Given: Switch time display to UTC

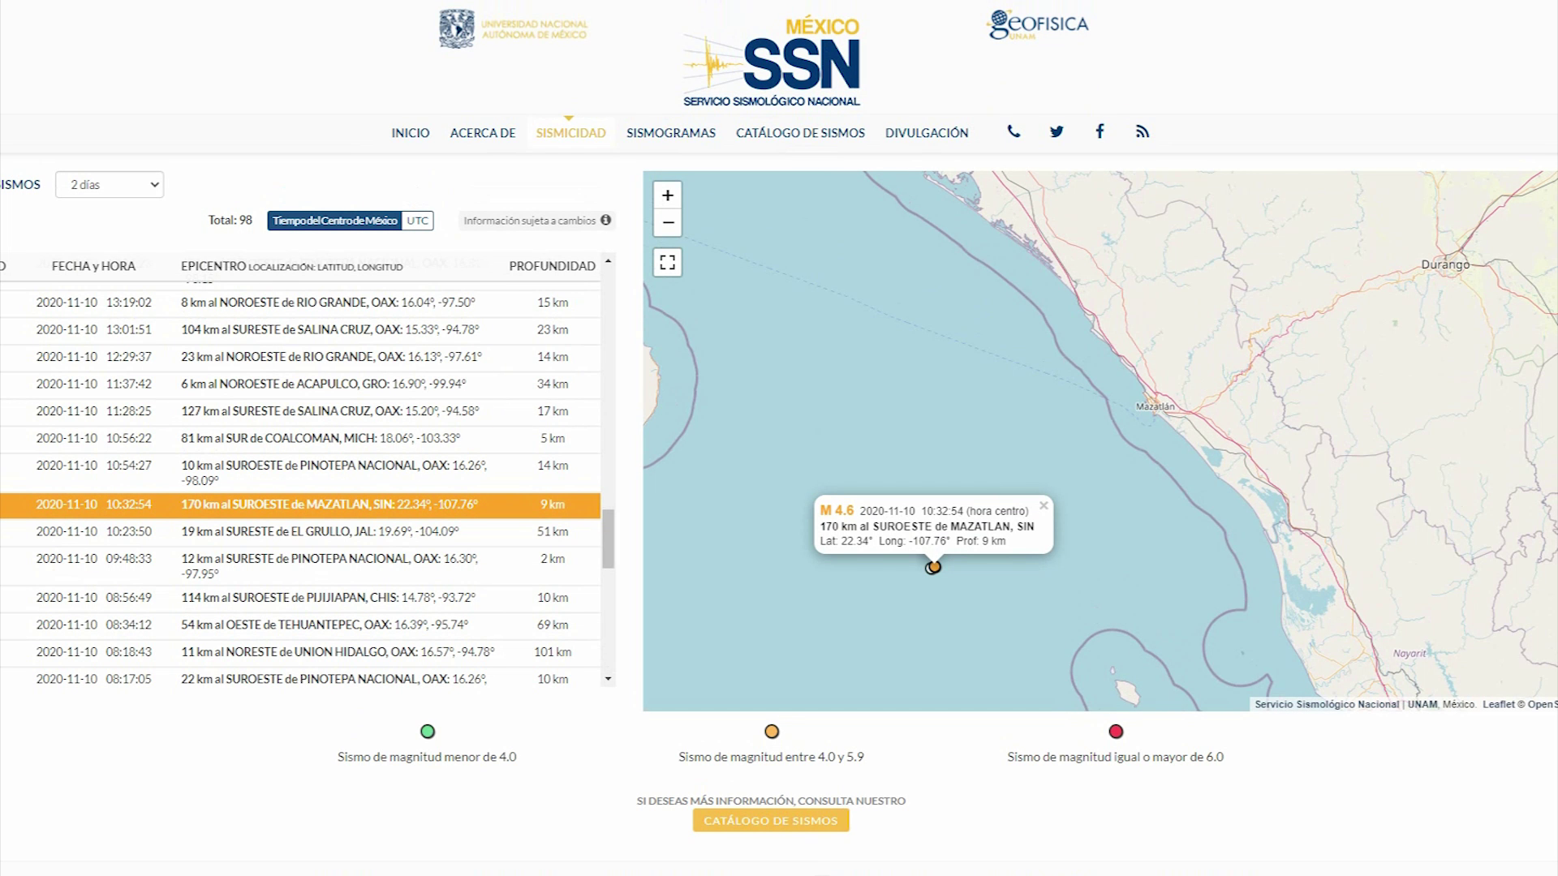Looking at the screenshot, I should point(417,221).
